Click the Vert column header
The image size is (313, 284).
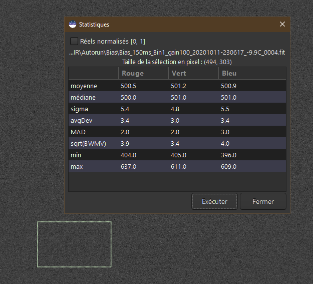(x=193, y=73)
